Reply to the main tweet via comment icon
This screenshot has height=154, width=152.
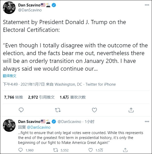[21, 110]
